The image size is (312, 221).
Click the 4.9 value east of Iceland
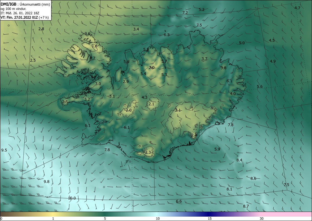[273, 61]
